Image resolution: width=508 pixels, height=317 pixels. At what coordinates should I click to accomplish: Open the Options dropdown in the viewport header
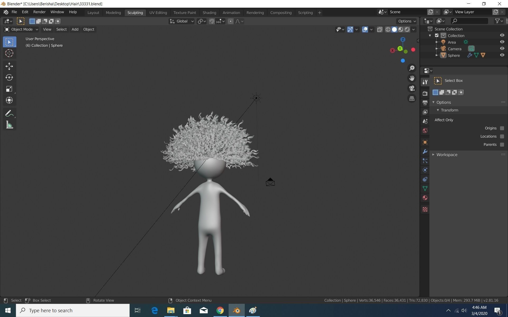[x=407, y=21]
